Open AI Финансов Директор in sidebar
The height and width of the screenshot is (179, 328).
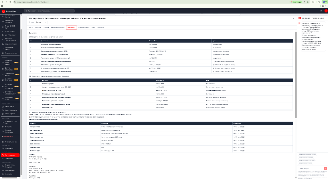[x=10, y=21]
